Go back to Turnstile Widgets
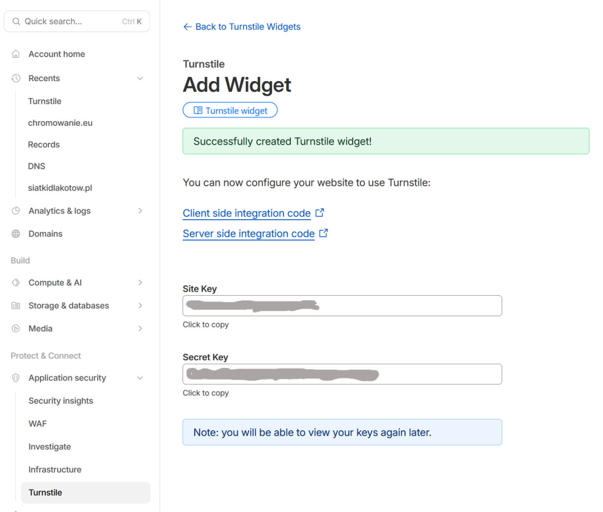Screen dimensions: 603x512 pyautogui.click(x=242, y=26)
